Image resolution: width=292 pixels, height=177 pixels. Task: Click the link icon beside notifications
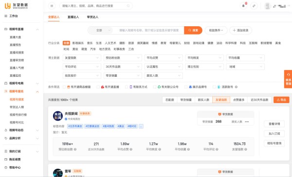[254, 6]
